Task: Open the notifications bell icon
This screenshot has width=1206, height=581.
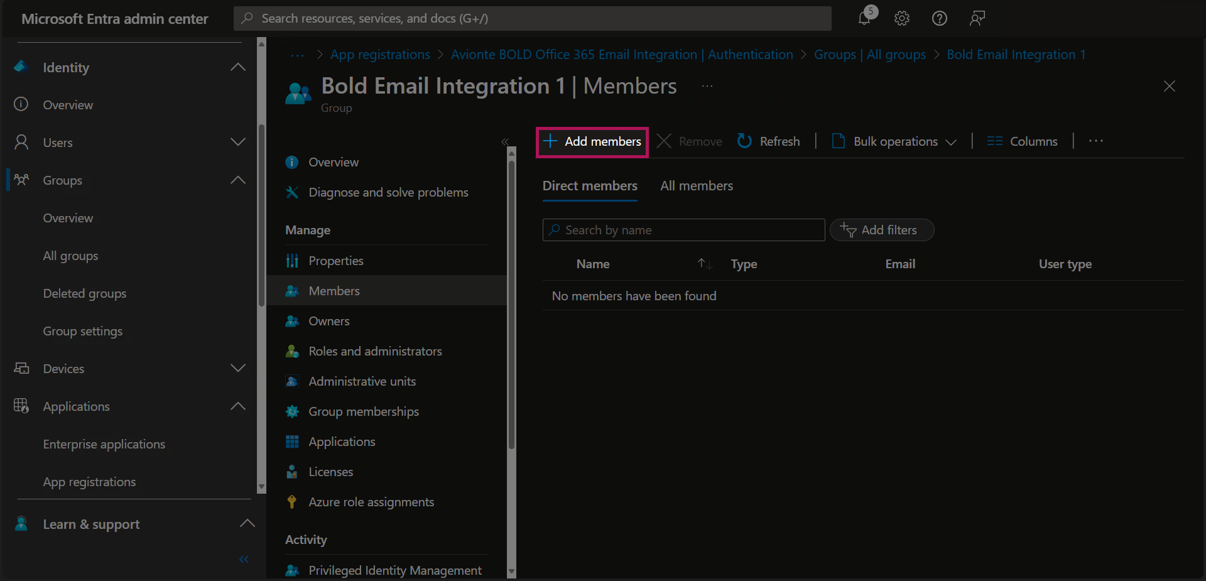Action: [865, 18]
